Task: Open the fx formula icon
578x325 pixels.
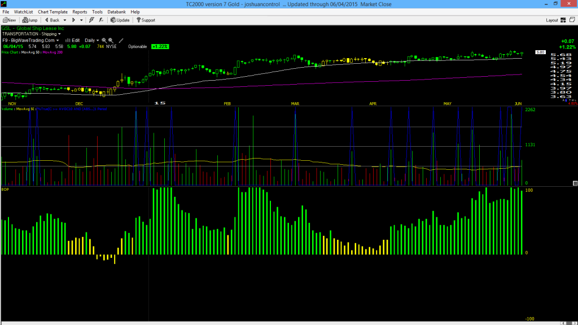Action: click(101, 20)
